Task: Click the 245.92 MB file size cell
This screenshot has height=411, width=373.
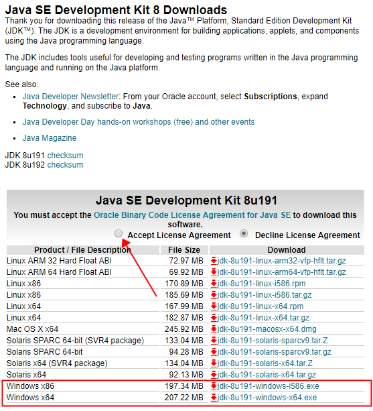Action: click(x=184, y=329)
